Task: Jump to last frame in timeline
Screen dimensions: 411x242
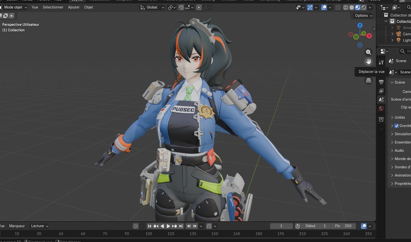Action: pyautogui.click(x=181, y=226)
